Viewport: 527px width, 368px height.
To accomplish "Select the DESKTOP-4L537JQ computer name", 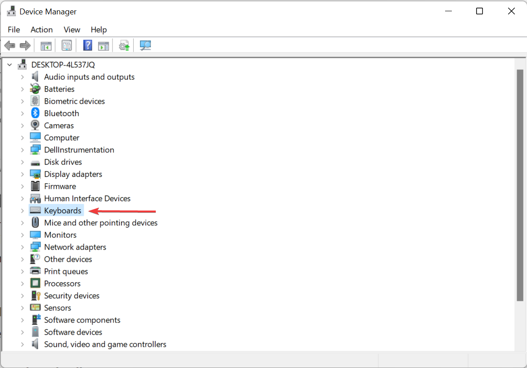I will (x=63, y=64).
